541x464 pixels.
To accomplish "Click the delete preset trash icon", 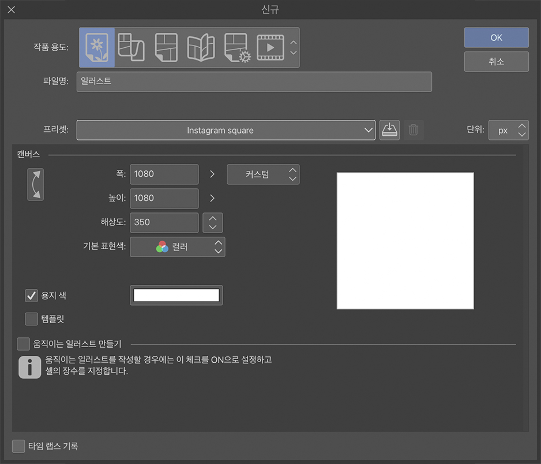I will (x=414, y=130).
